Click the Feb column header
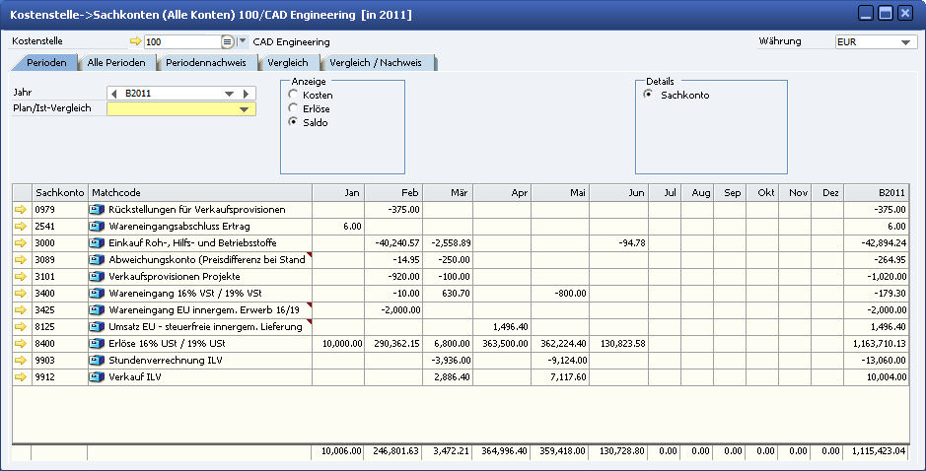Viewport: 926px width, 471px height. click(393, 191)
